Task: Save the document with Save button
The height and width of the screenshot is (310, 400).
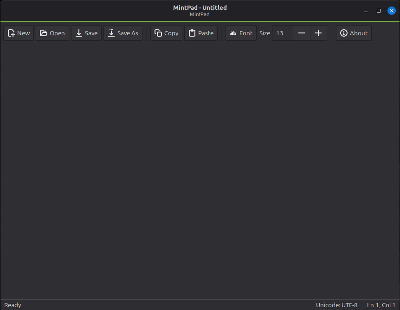Action: [x=86, y=33]
